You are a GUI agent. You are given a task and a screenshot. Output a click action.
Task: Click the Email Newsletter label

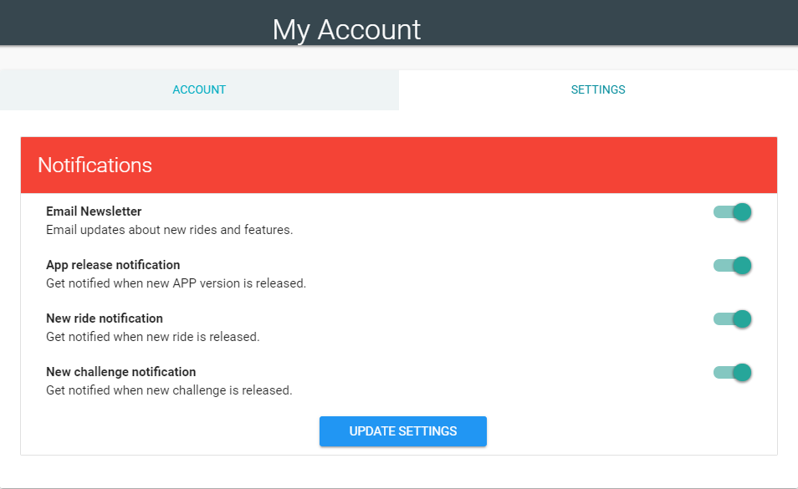[x=94, y=211]
